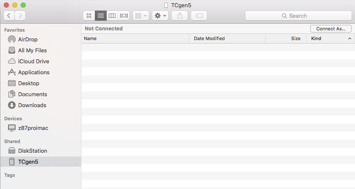Sort by the Date Modified column
Image resolution: width=355 pixels, height=189 pixels.
point(227,38)
